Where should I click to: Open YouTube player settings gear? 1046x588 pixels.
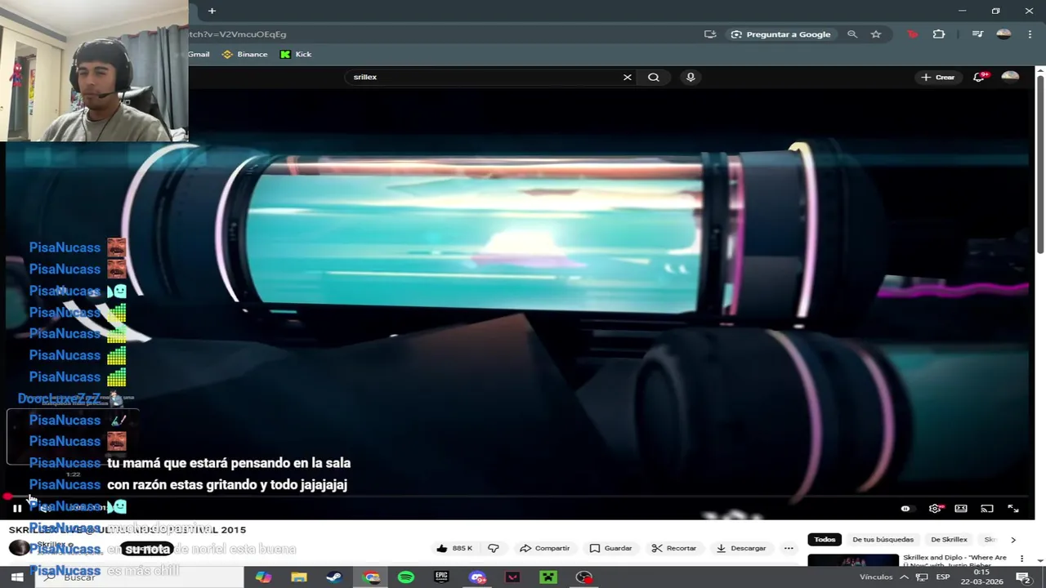935,508
